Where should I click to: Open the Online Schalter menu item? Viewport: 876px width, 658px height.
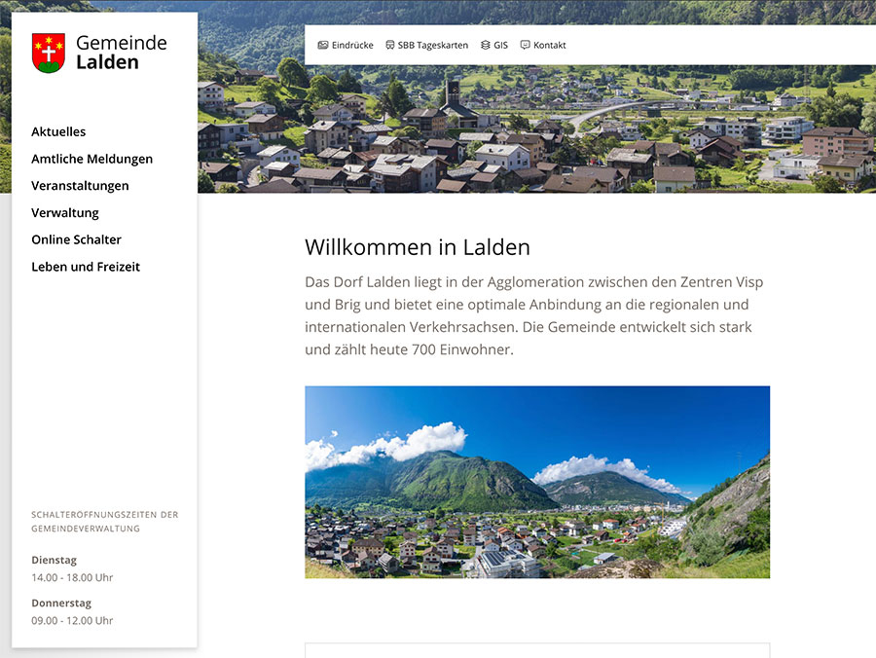[x=77, y=239]
